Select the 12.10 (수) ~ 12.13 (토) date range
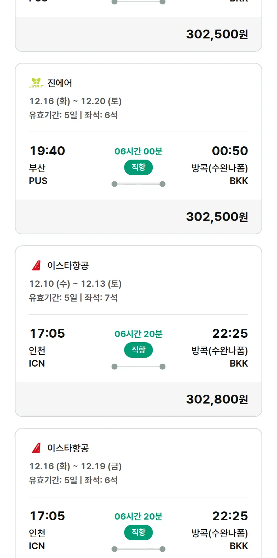This screenshot has height=558, width=277. 75,283
